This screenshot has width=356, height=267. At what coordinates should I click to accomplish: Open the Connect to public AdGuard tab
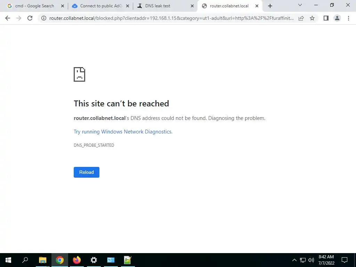click(100, 6)
